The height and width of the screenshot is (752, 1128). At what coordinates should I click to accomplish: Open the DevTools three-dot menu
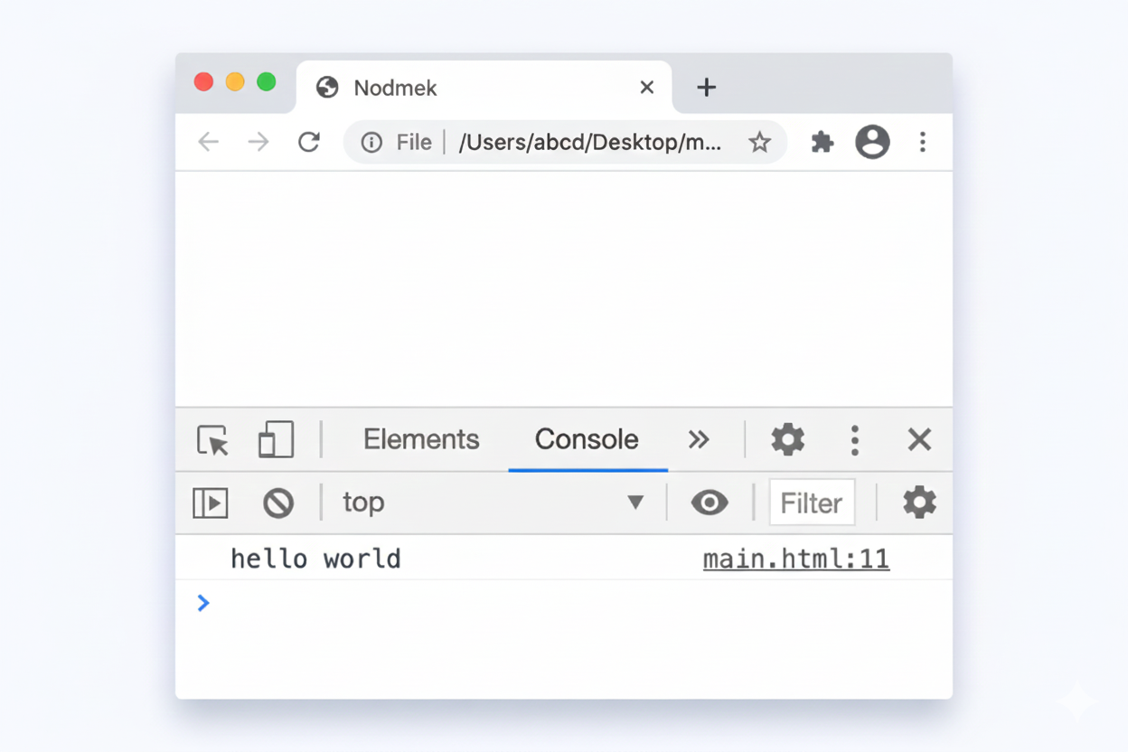[854, 440]
